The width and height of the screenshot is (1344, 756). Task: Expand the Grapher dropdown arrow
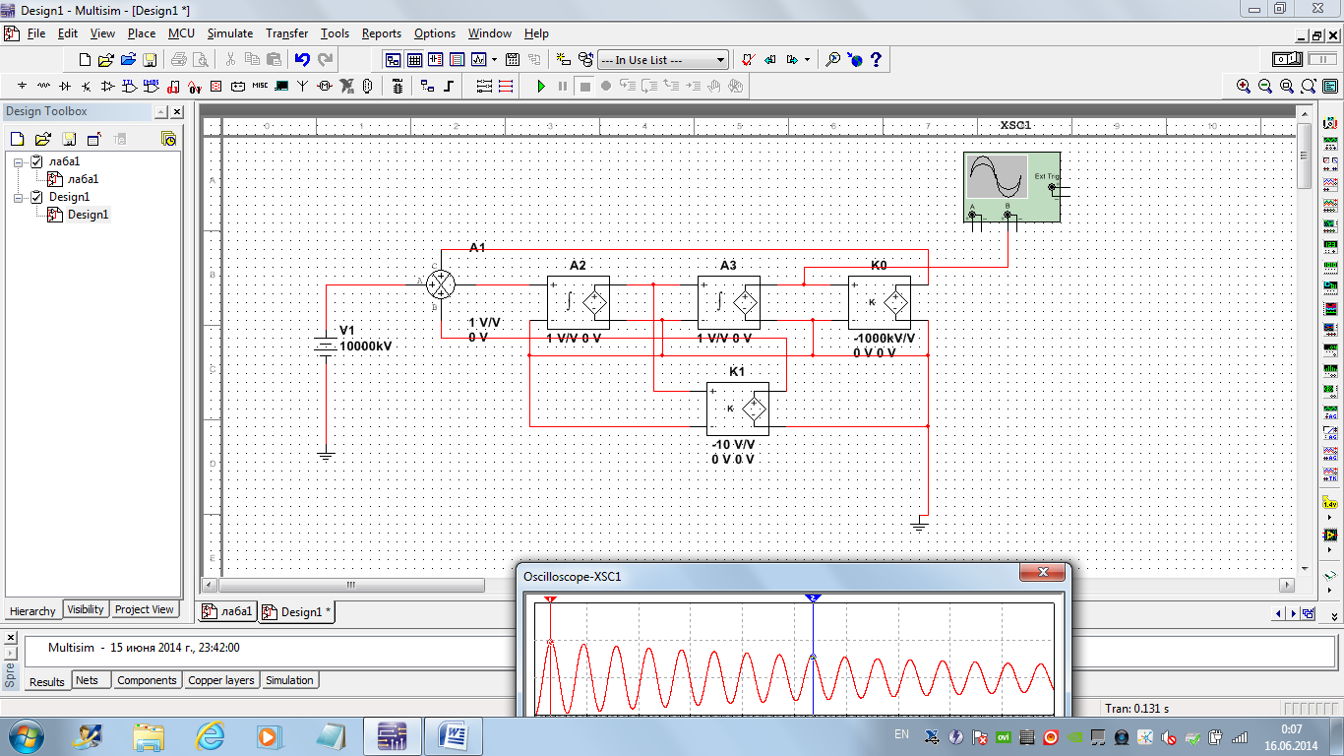494,60
